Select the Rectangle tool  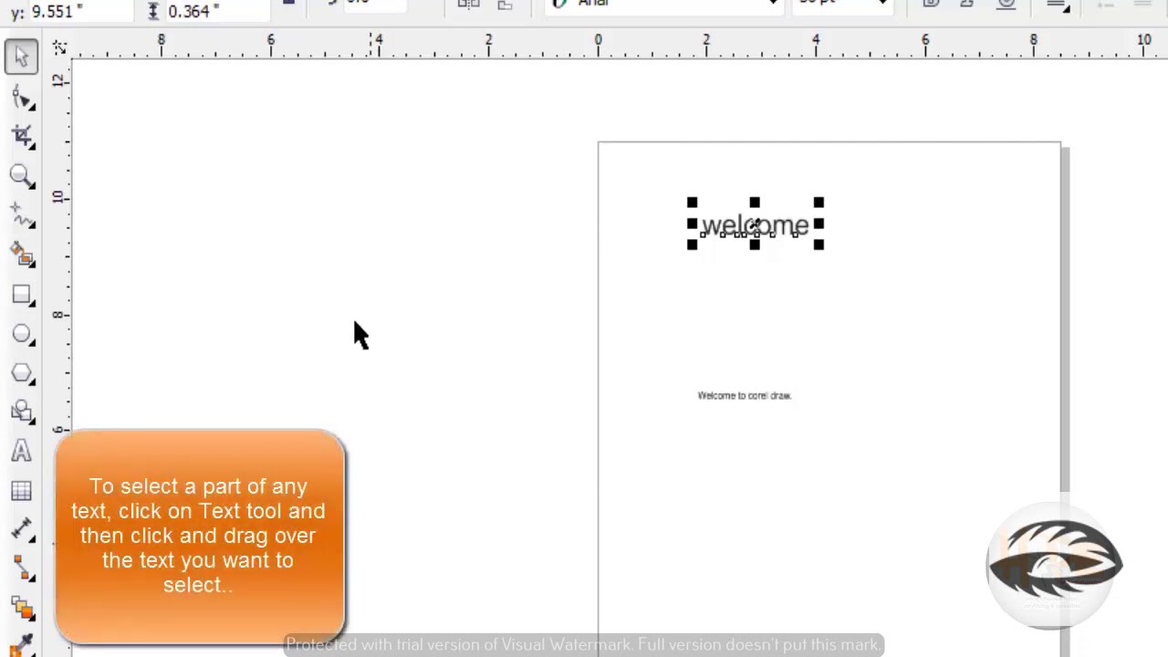coord(22,295)
